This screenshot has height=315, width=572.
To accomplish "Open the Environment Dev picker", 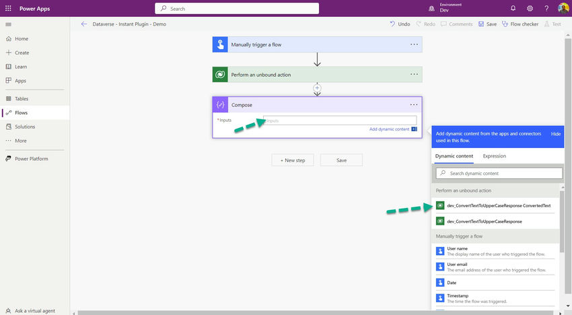I will 445,8.
